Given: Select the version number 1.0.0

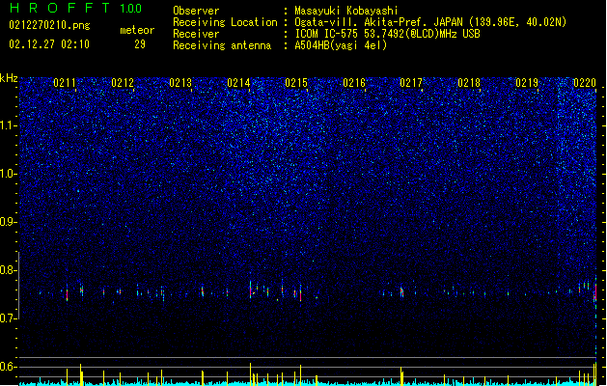Looking at the screenshot, I should pos(130,8).
